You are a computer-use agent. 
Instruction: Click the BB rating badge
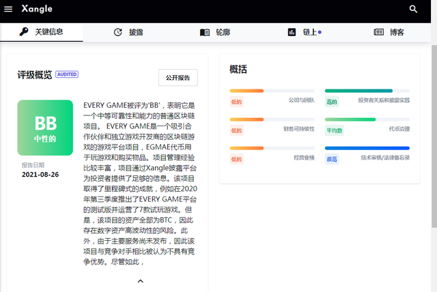point(45,128)
